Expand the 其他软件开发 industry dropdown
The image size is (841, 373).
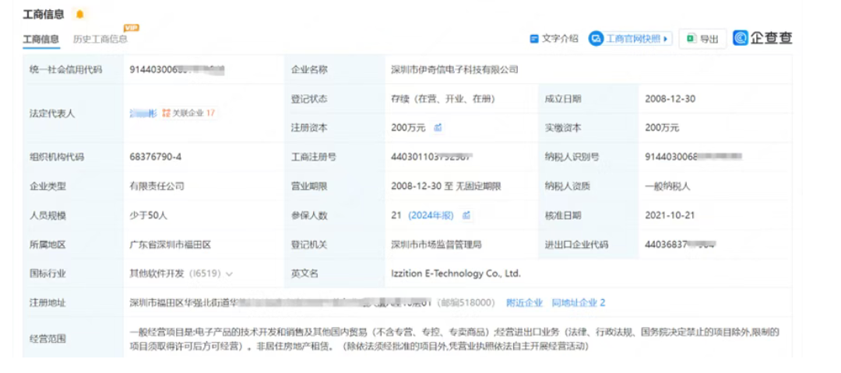pyautogui.click(x=230, y=274)
